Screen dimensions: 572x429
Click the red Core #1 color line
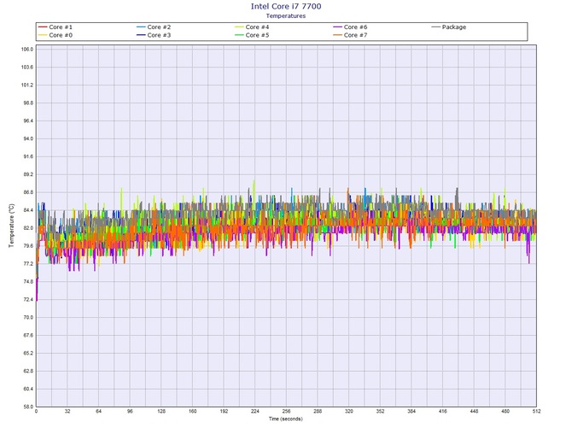click(x=43, y=27)
